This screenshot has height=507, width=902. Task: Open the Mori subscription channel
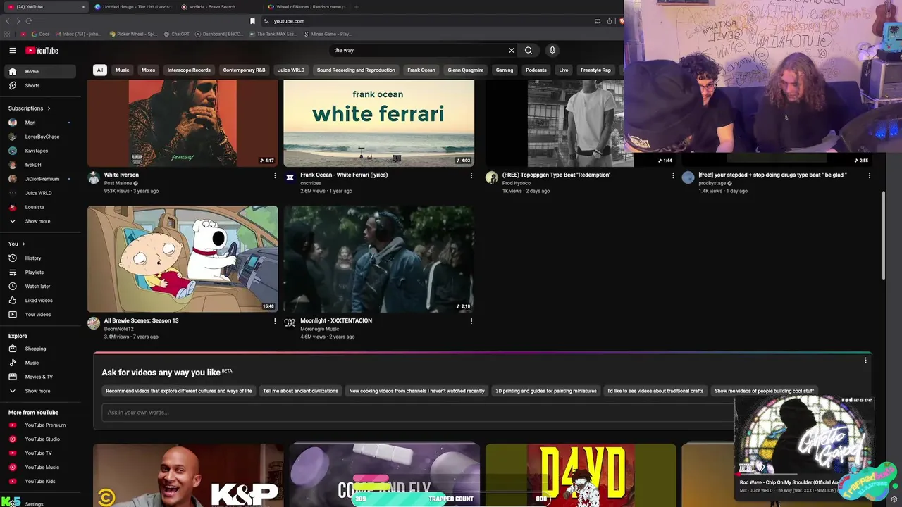pos(41,123)
